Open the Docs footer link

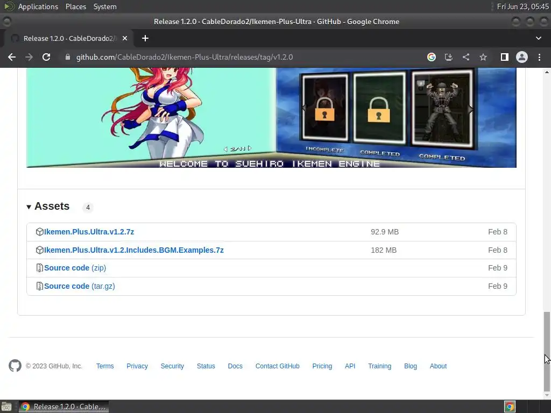coord(235,366)
